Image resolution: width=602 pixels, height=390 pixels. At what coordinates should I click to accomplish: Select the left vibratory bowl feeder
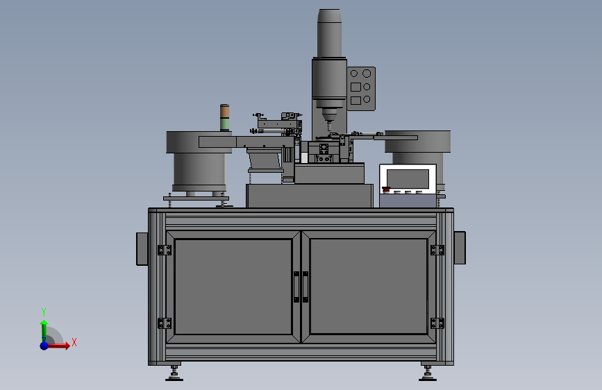pyautogui.click(x=199, y=161)
